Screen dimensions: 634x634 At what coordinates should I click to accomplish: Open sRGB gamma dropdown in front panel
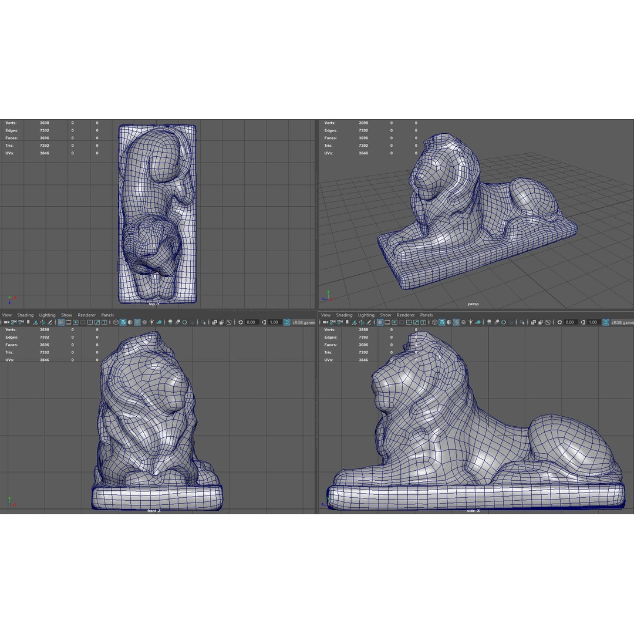(303, 322)
